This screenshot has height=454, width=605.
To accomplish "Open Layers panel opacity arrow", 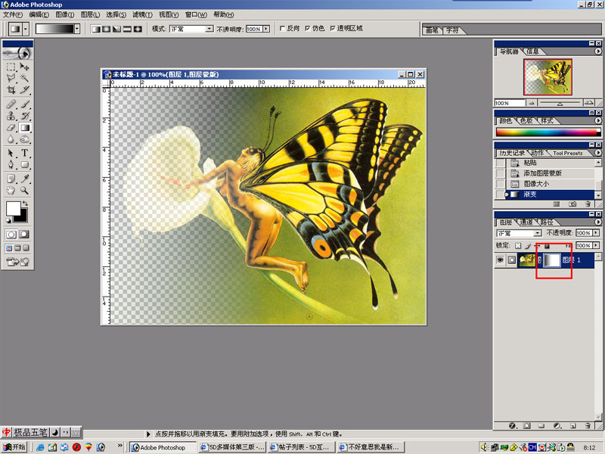I will click(596, 233).
